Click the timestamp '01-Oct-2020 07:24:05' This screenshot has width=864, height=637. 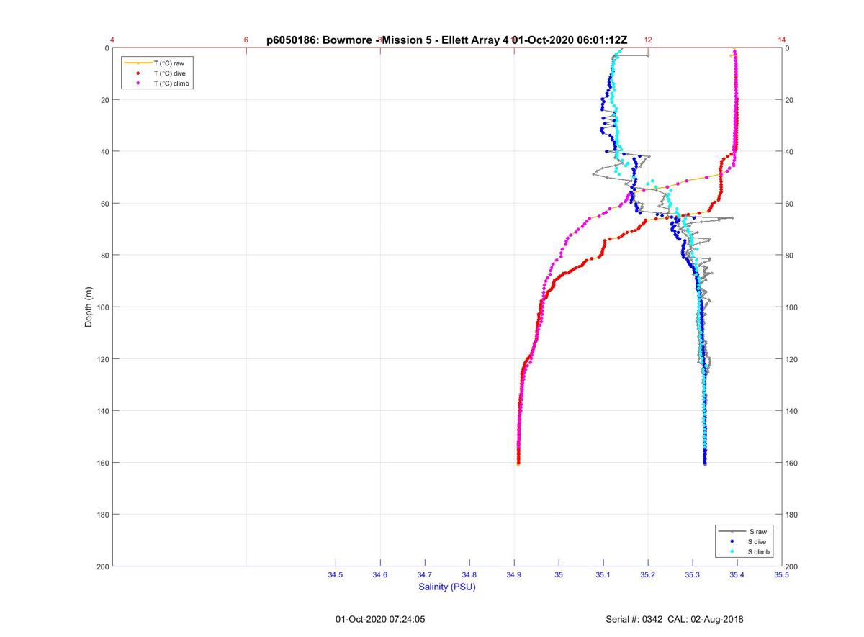pos(380,619)
